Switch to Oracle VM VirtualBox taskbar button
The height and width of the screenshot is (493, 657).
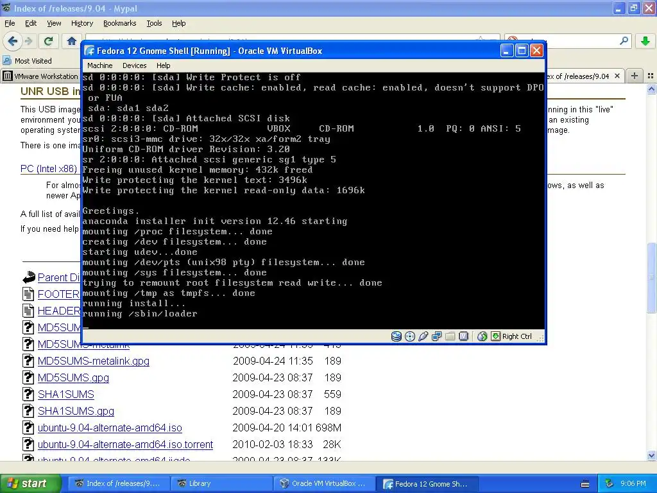coord(324,483)
